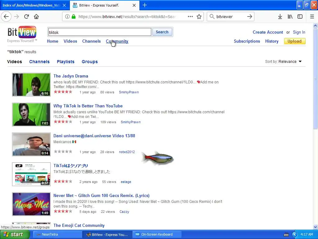Open a new tab with plus icon
Viewport: 318px width, 239px height.
point(145,5)
